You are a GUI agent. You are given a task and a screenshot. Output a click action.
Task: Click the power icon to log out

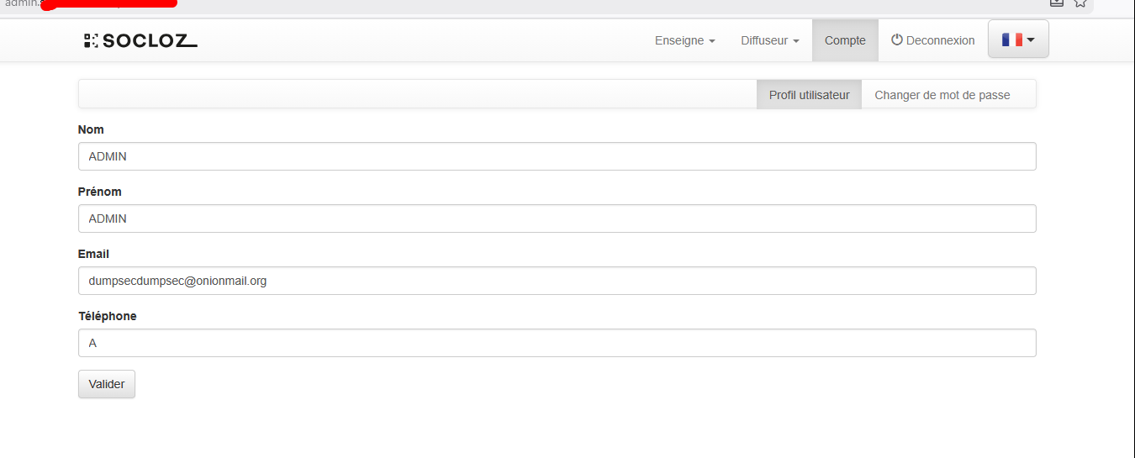click(x=897, y=39)
